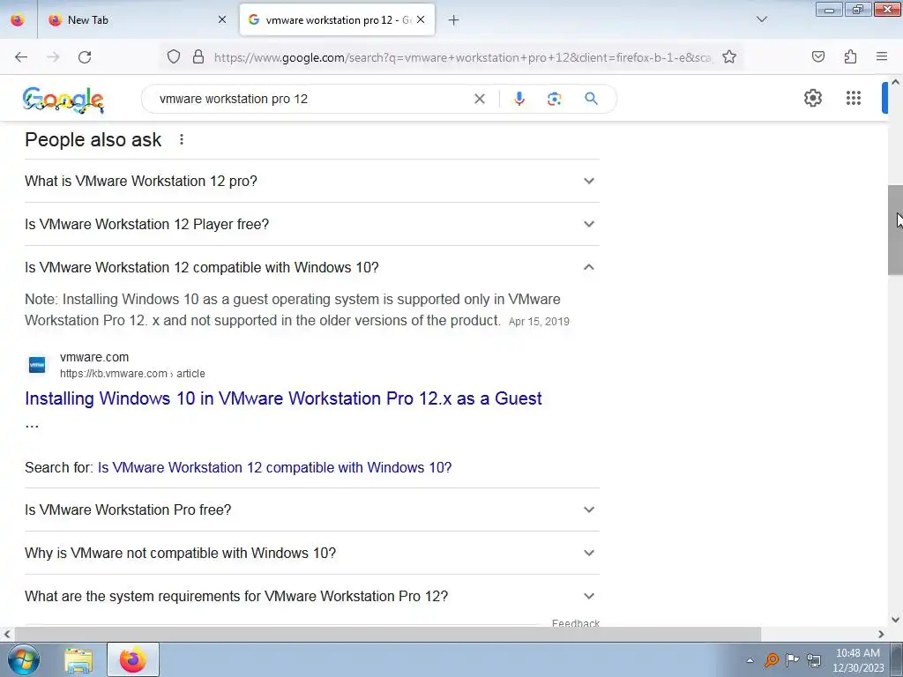This screenshot has width=903, height=677.
Task: Collapse the Windows 10 compatibility question
Action: pos(312,267)
